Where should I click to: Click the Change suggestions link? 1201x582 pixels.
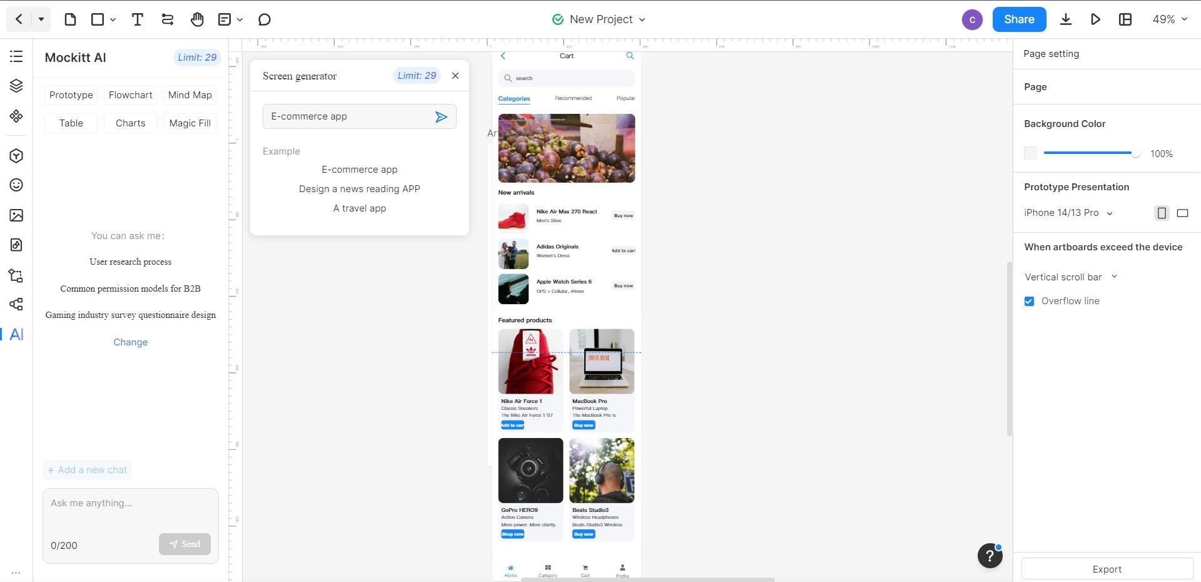coord(131,342)
